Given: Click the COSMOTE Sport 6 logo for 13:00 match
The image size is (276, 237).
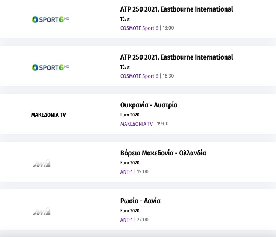Looking at the screenshot, I should click(50, 19).
